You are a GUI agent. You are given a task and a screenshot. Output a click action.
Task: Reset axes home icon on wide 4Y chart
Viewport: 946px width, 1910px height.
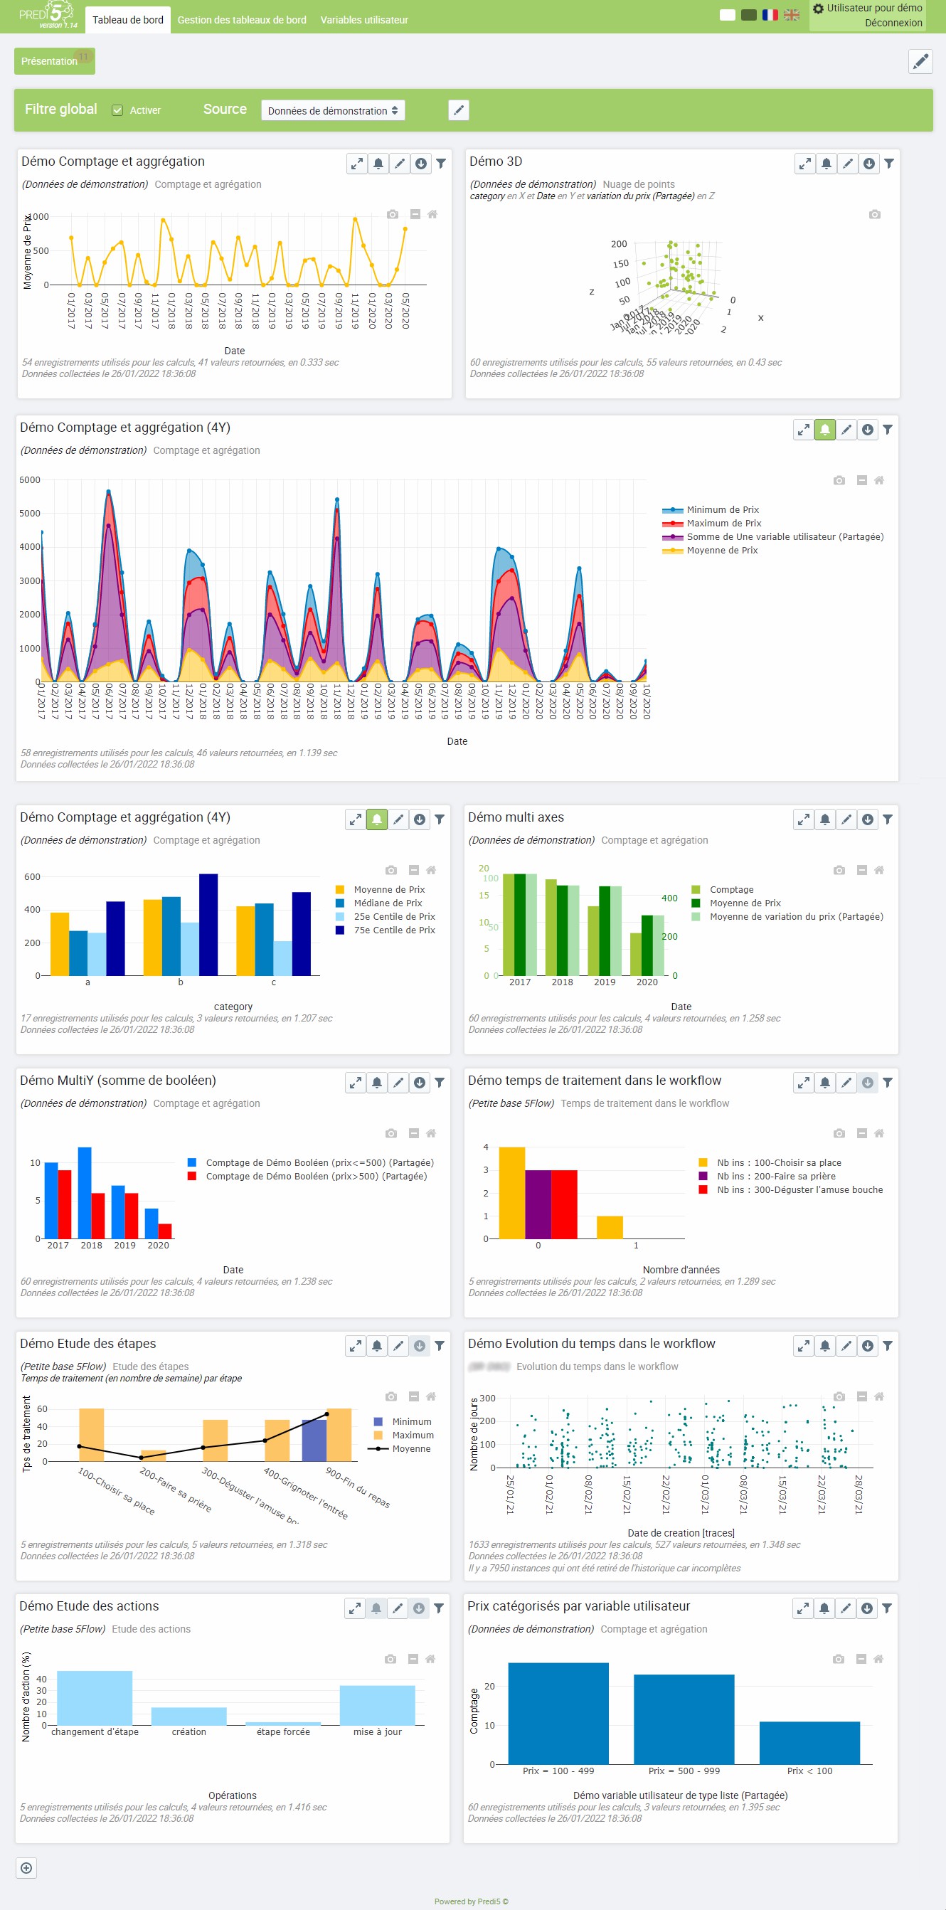click(879, 480)
